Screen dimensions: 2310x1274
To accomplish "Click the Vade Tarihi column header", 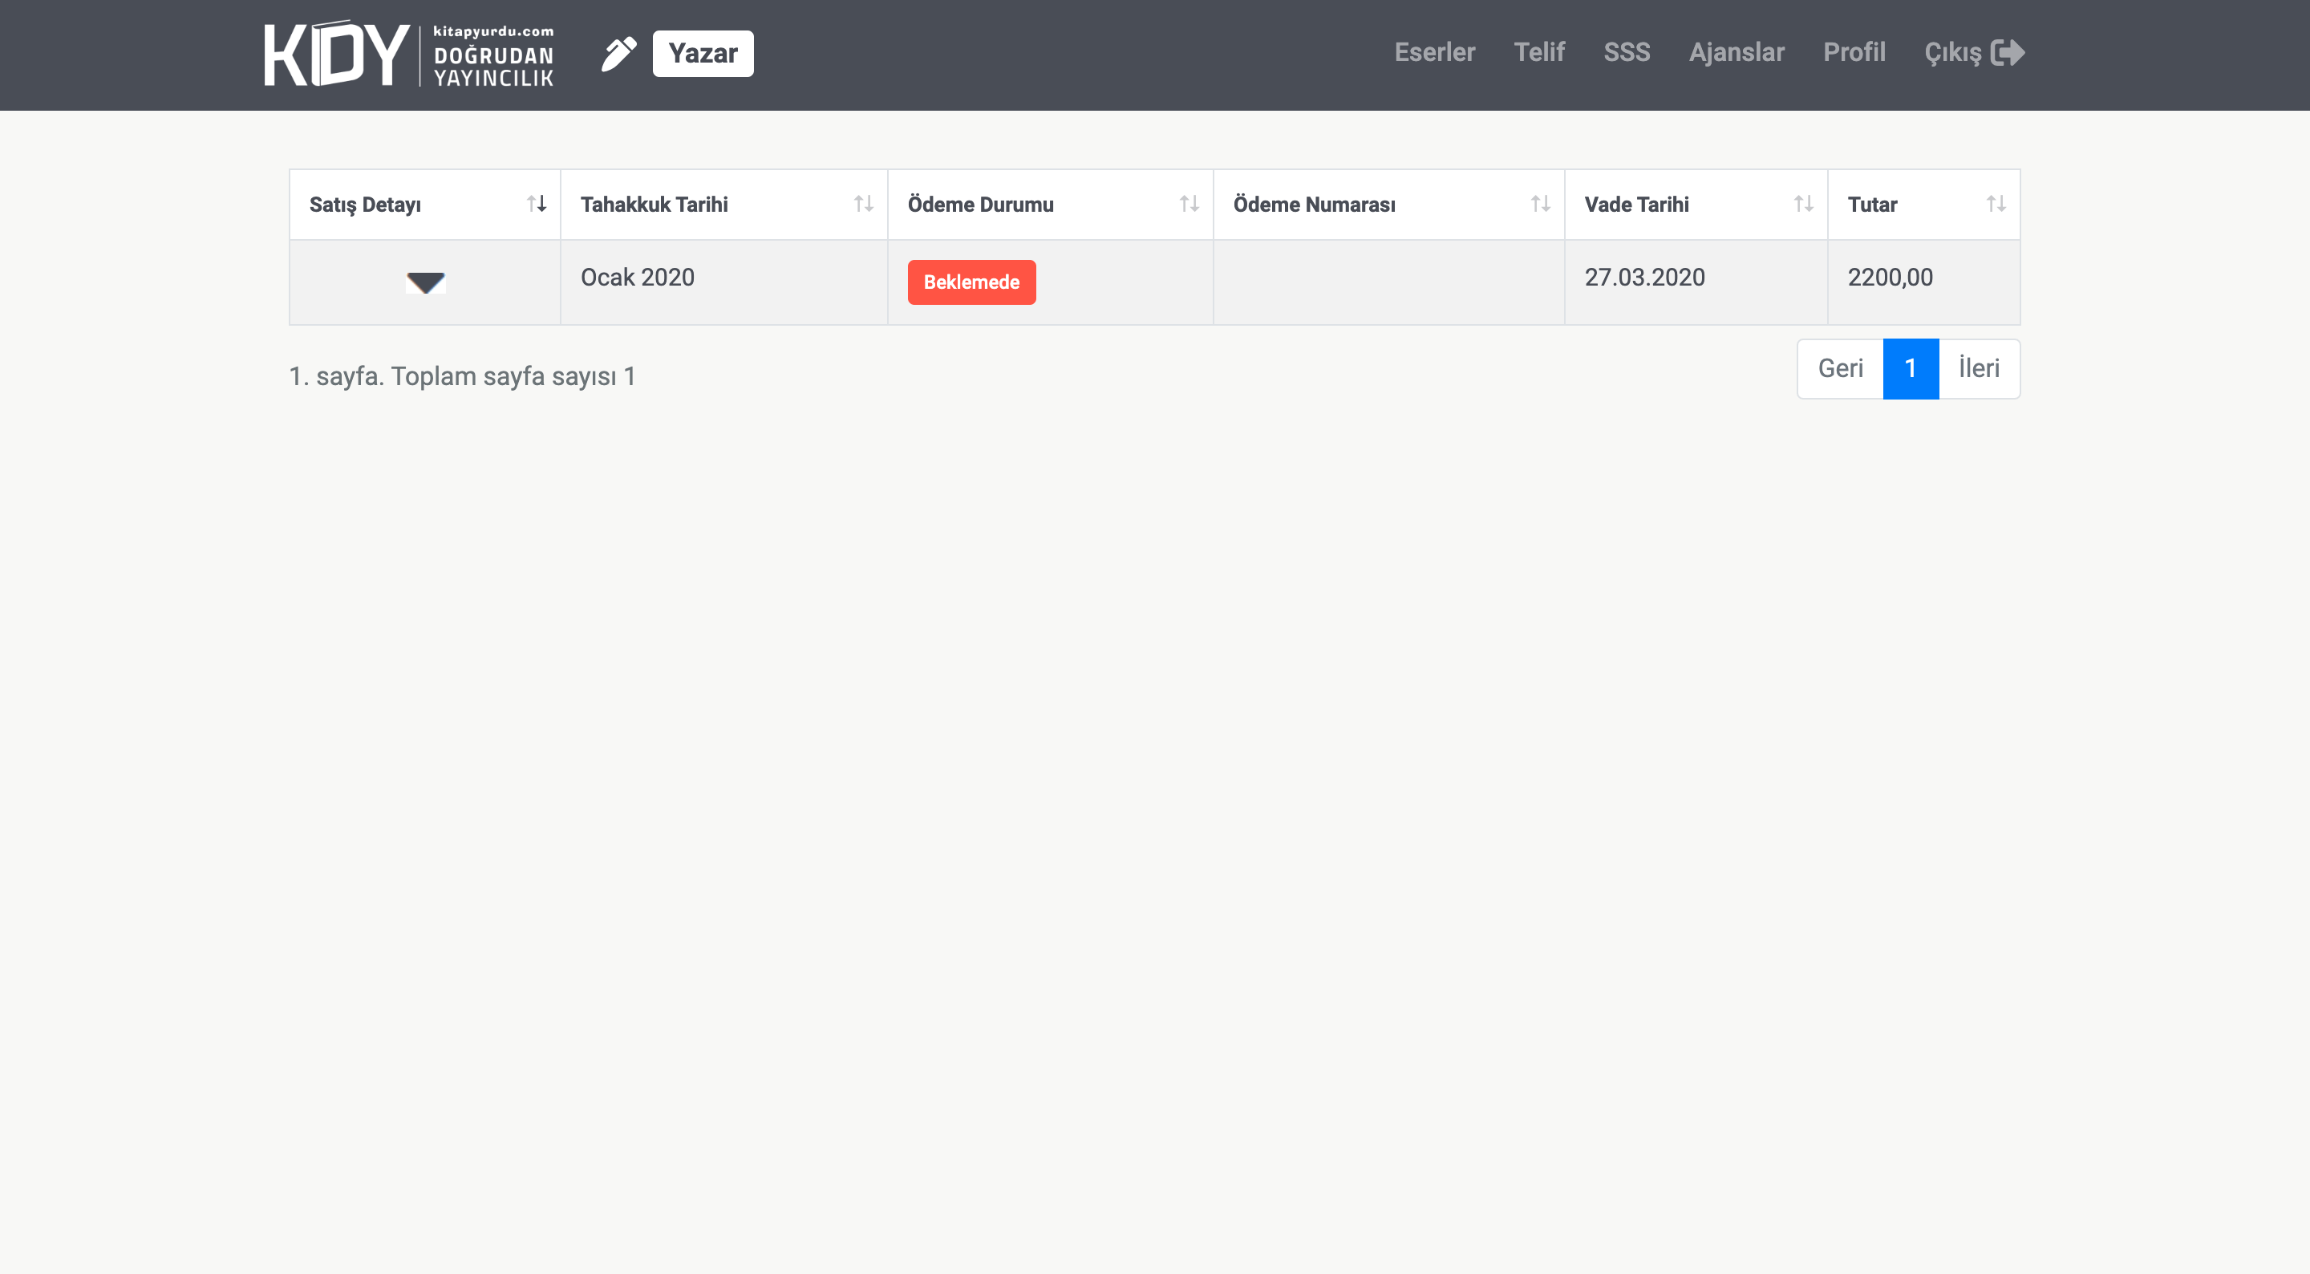I will (1696, 205).
